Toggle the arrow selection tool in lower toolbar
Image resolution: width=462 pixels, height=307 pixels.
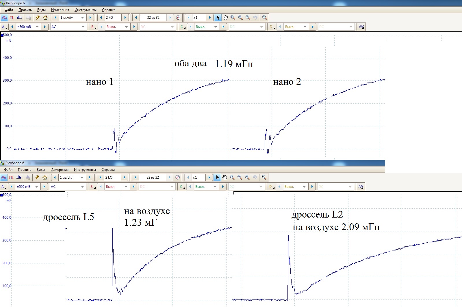point(217,177)
